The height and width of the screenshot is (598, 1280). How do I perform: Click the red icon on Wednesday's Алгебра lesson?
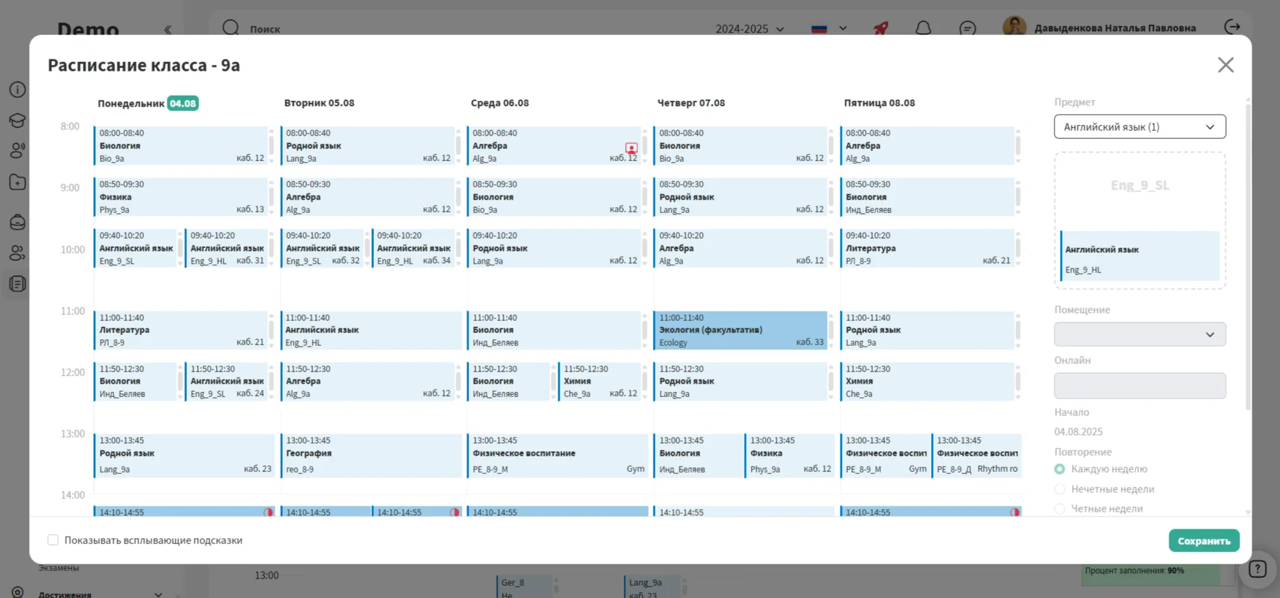[631, 148]
